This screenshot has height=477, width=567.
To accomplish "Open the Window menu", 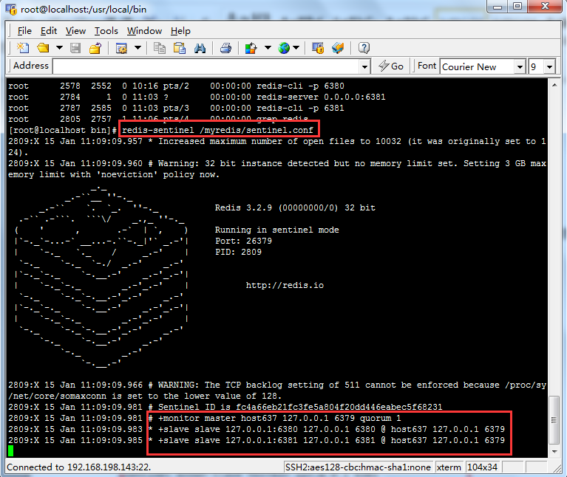I will point(144,30).
